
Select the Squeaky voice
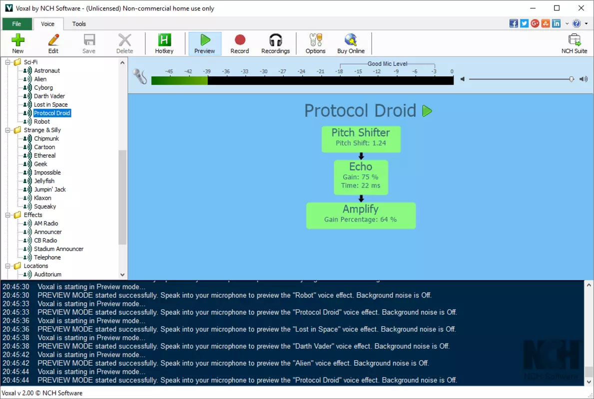pyautogui.click(x=45, y=206)
